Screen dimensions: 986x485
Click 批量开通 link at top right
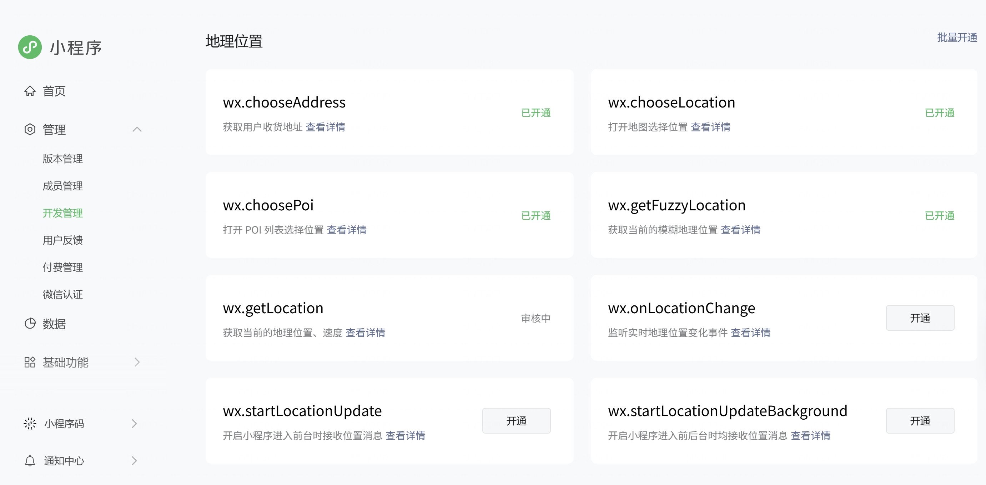(956, 37)
